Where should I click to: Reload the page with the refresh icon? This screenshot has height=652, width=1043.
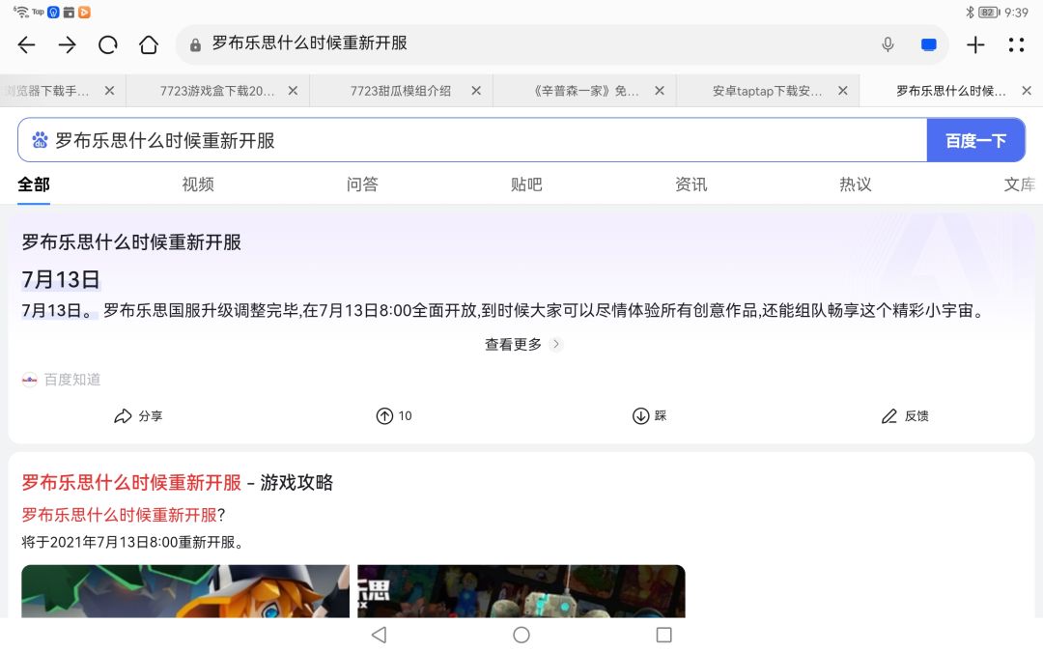108,45
